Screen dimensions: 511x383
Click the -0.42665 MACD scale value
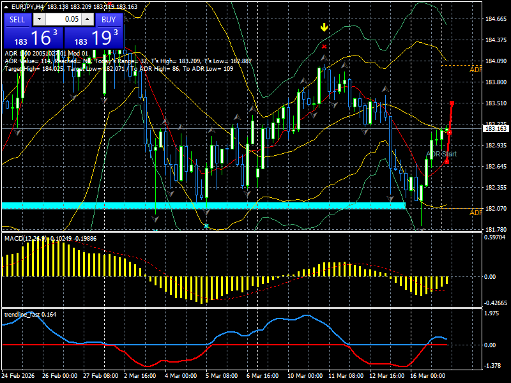coord(496,303)
